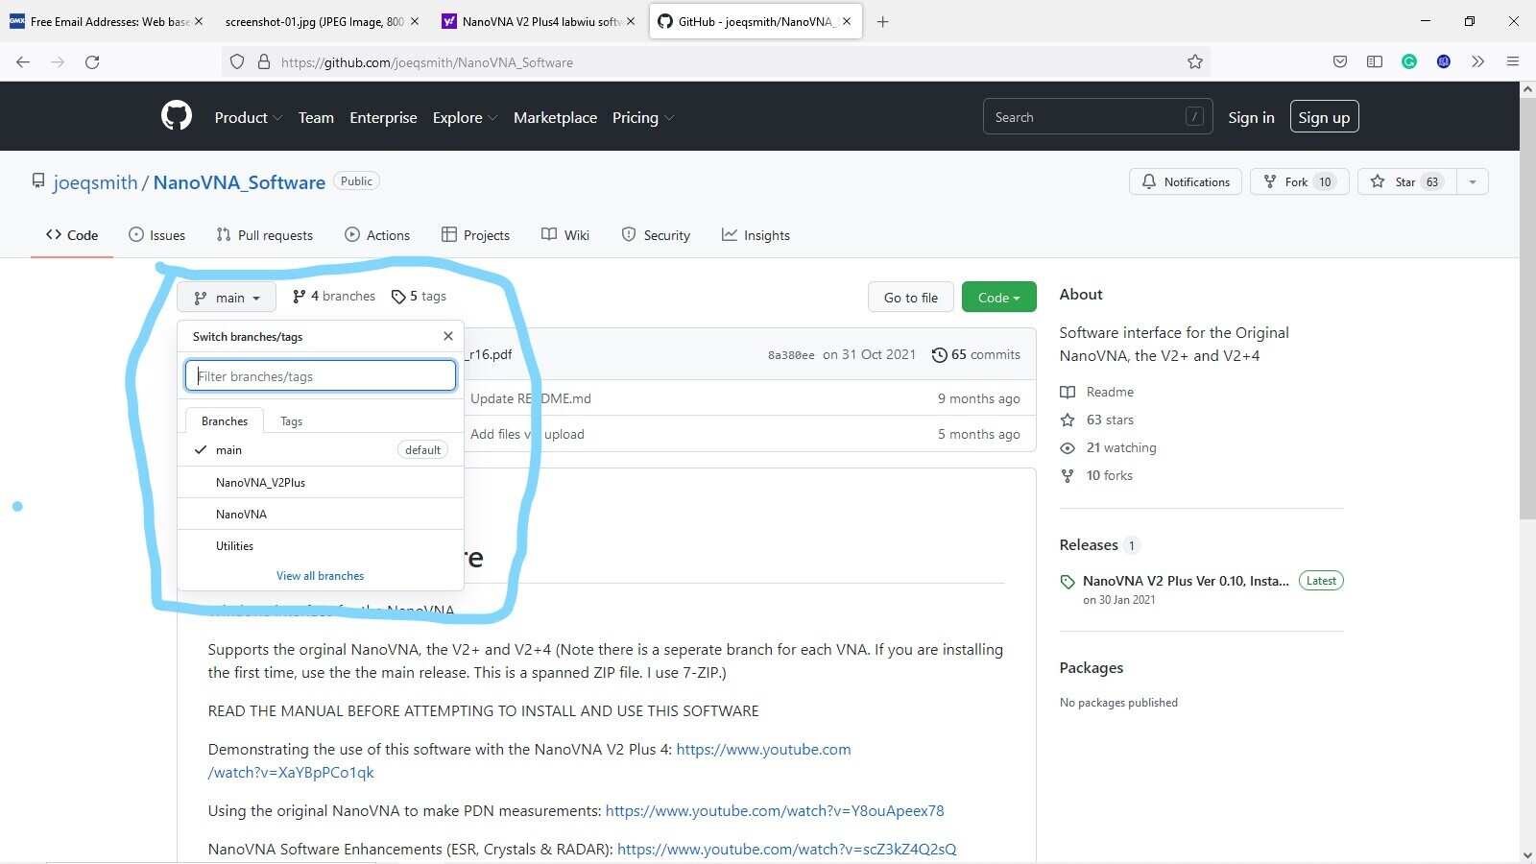Switch to the Insights tab
Image resolution: width=1536 pixels, height=864 pixels.
pyautogui.click(x=756, y=235)
